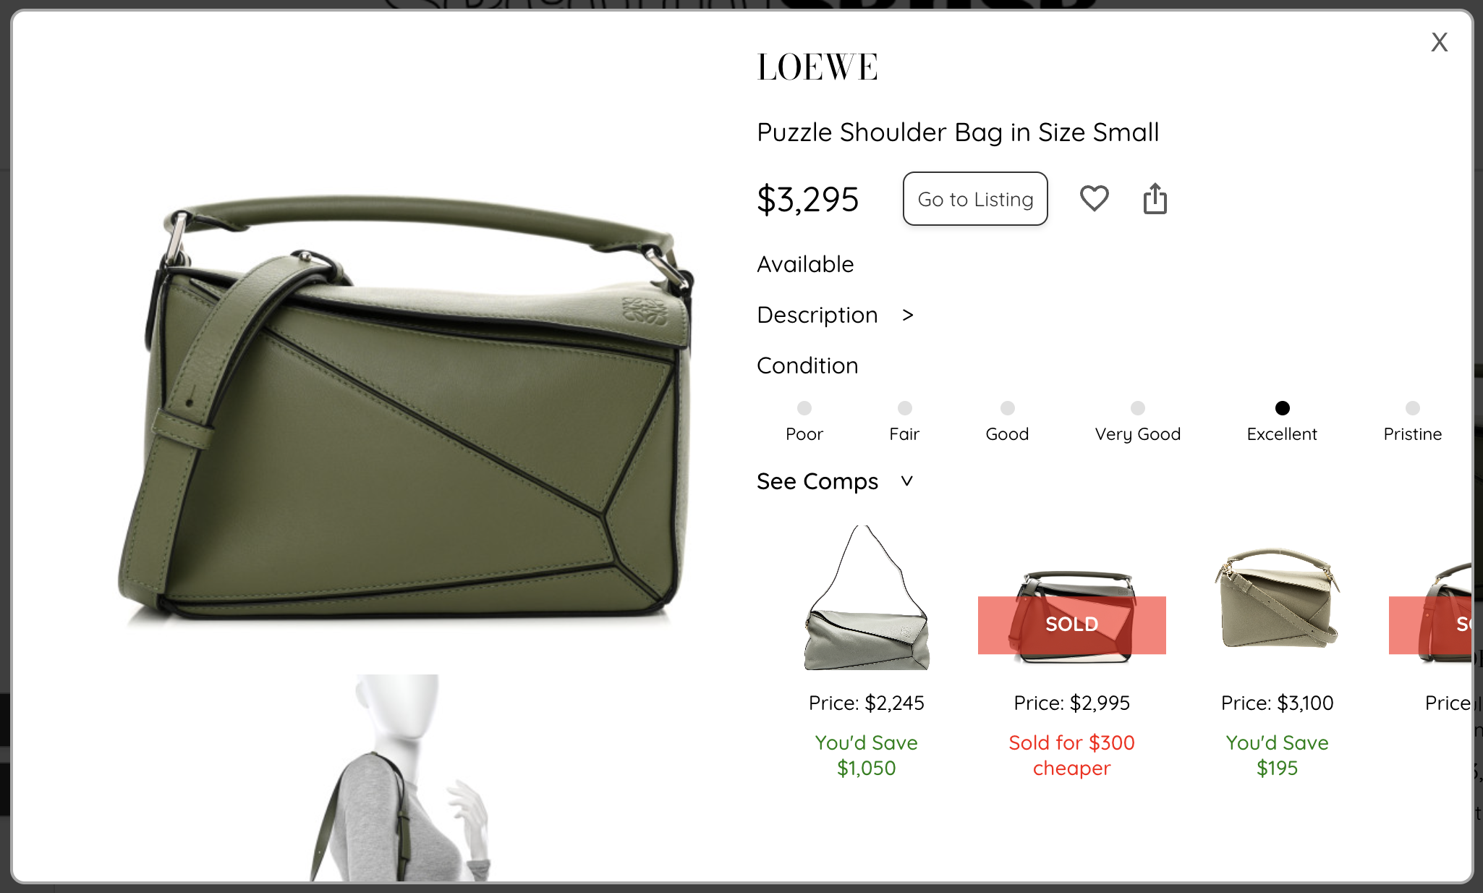Expand the Description section arrow
The image size is (1483, 893).
coord(908,315)
